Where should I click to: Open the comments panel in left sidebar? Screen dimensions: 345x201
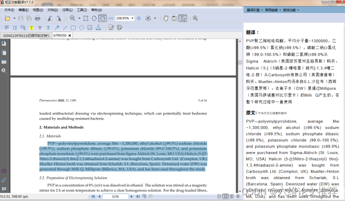pyautogui.click(x=4, y=189)
